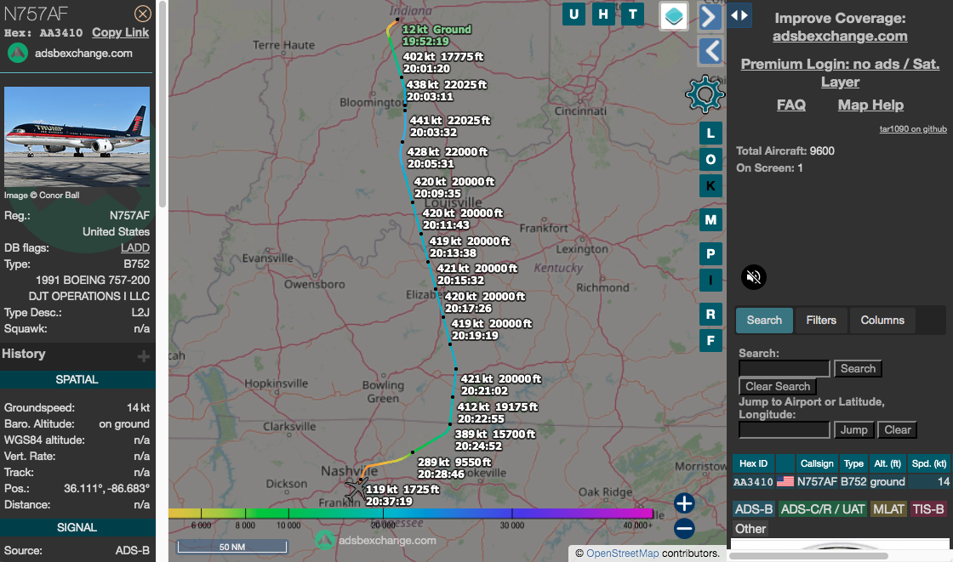Click the Clear Search button
The width and height of the screenshot is (953, 562).
[x=778, y=386]
